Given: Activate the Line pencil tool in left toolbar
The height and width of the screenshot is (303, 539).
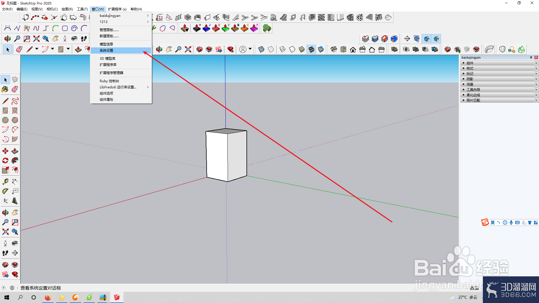Looking at the screenshot, I should point(5,101).
